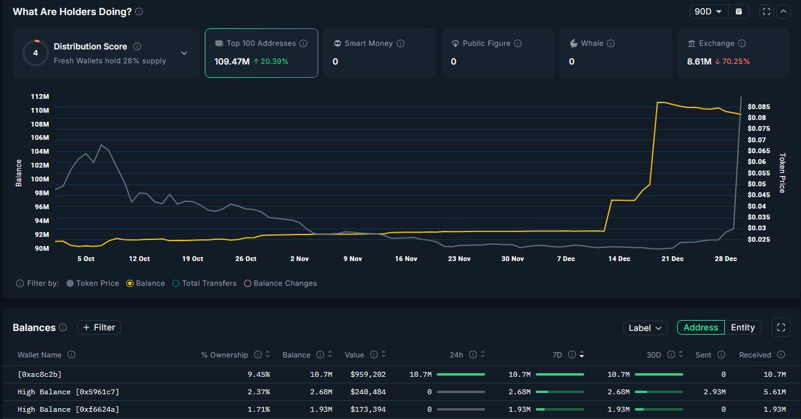Switch Balances view to Entity

(742, 327)
